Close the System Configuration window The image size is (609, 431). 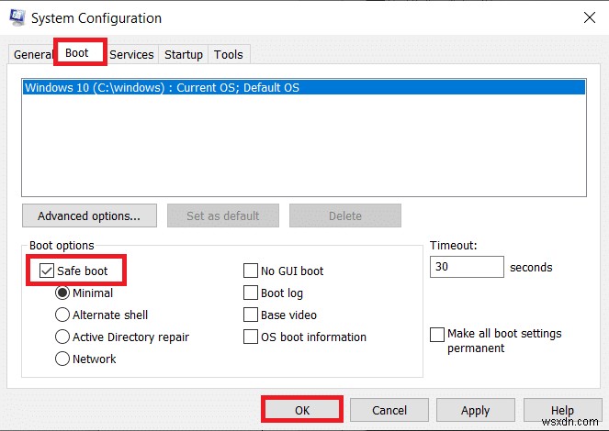tap(588, 17)
